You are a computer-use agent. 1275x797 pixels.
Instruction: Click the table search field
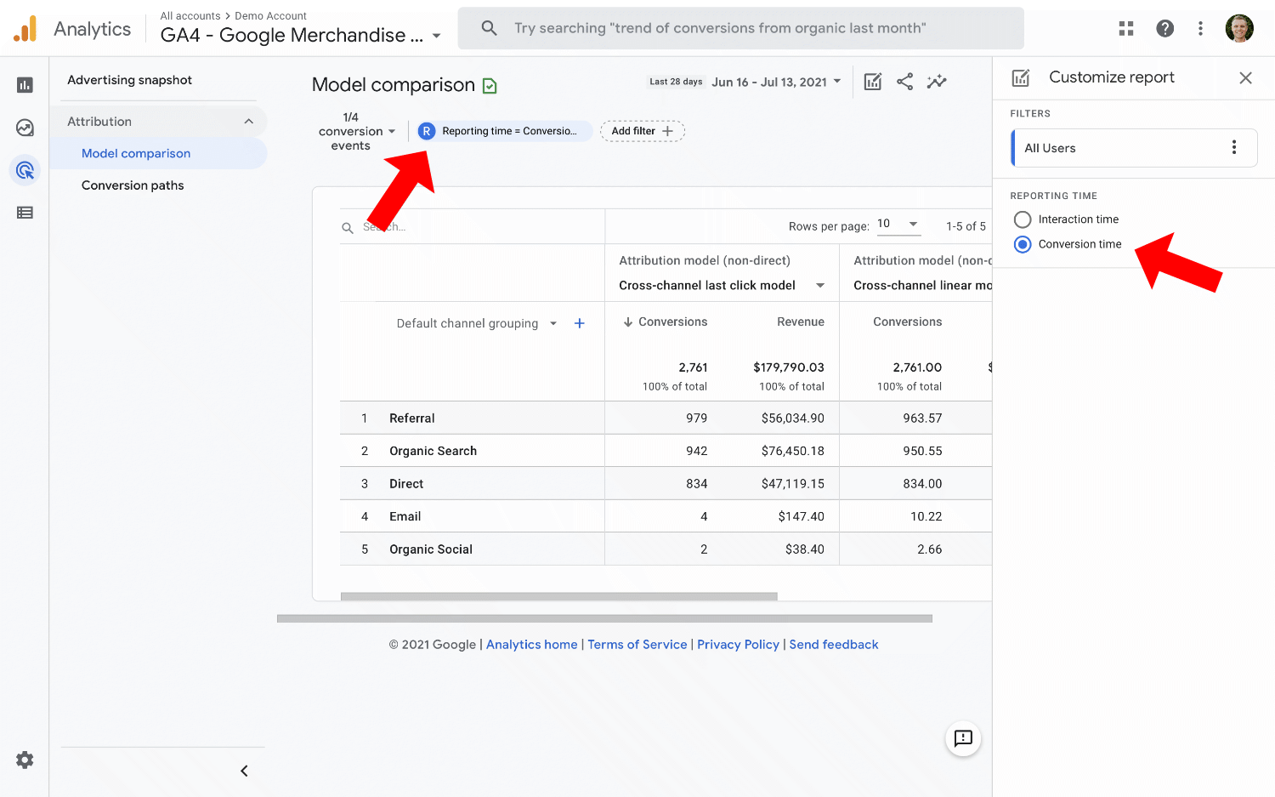(x=472, y=227)
